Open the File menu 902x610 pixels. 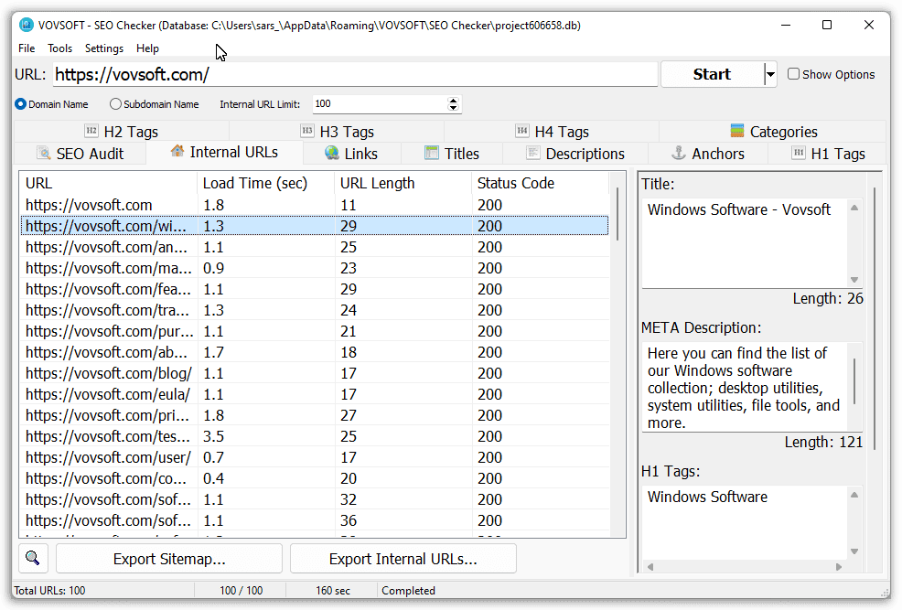27,48
